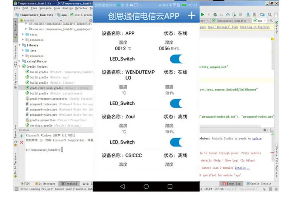
Task: Collapse the Gradle Scripts node
Action: tap(20, 67)
